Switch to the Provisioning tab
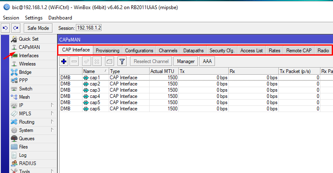The image size is (333, 173). (x=108, y=51)
